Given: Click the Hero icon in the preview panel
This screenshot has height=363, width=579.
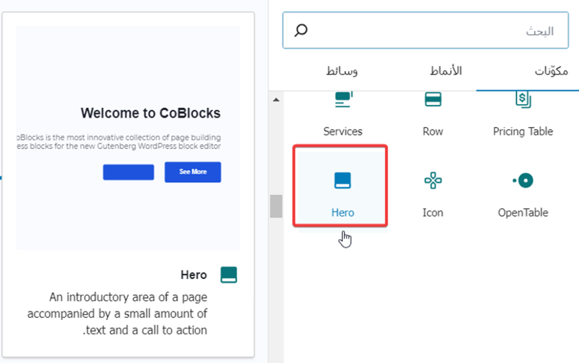Looking at the screenshot, I should pyautogui.click(x=228, y=275).
